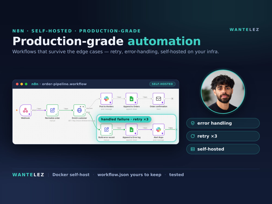Click the Error output connector of Enrich customer
The height and width of the screenshot is (204, 272).
click(85, 112)
